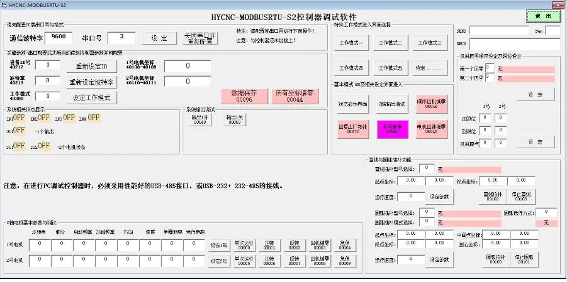This screenshot has height=282, width=567.
Task: Click 正转 00006 for 2号电机
Action: (x=269, y=261)
